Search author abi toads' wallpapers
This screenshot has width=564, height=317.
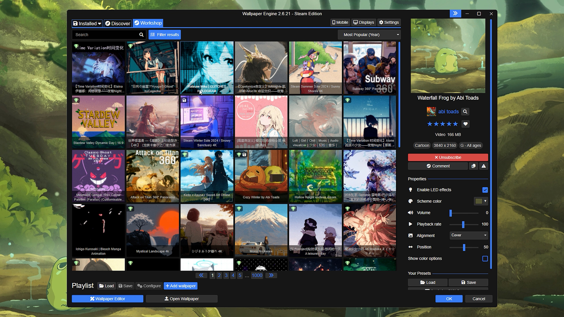coord(465,112)
